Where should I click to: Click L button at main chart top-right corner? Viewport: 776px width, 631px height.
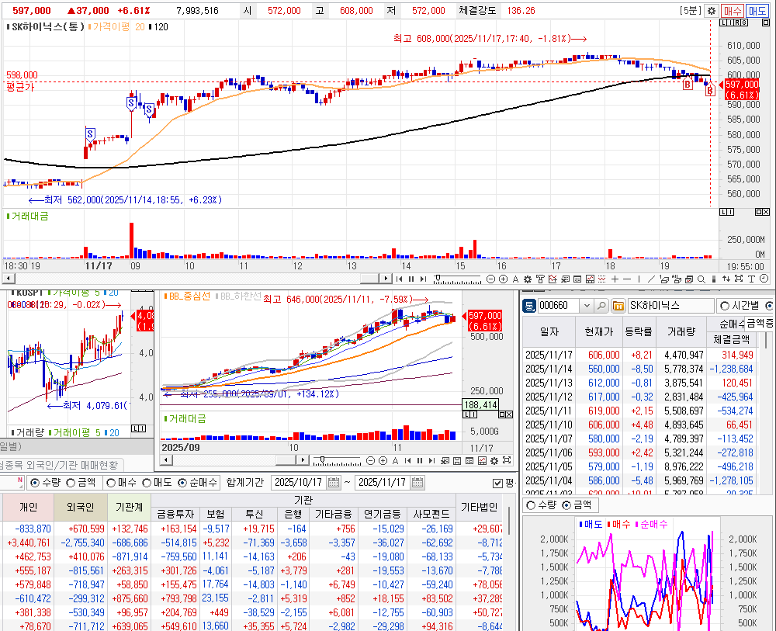[x=723, y=23]
